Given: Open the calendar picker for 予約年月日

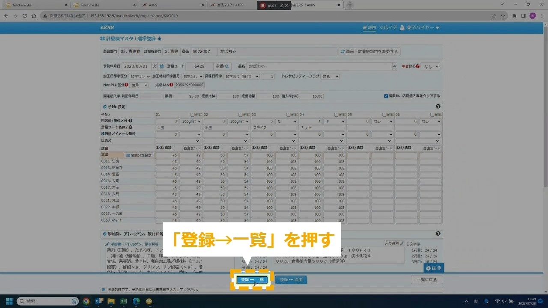Looking at the screenshot, I should [x=162, y=66].
